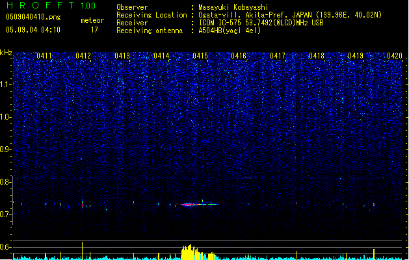
Task: Click the long red meteor echo near 0415
Action: point(199,205)
